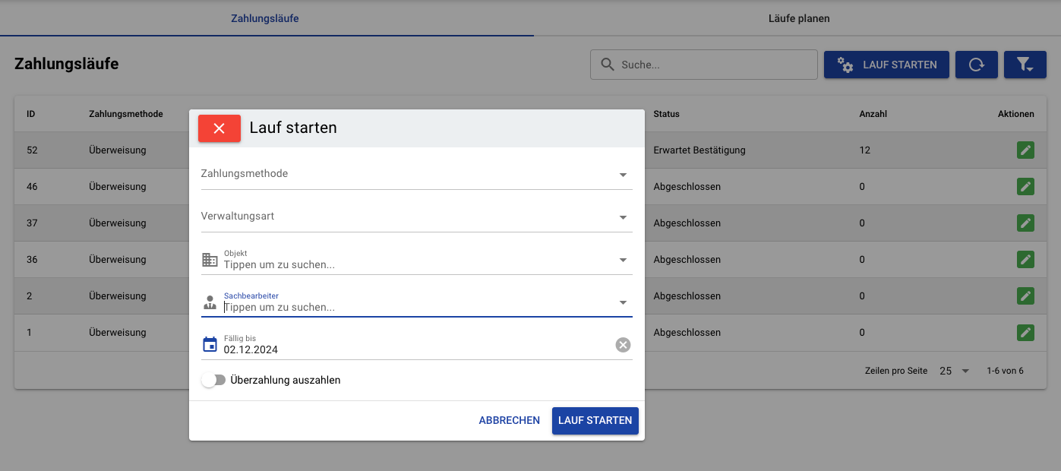Open the filter icon button

point(1025,65)
